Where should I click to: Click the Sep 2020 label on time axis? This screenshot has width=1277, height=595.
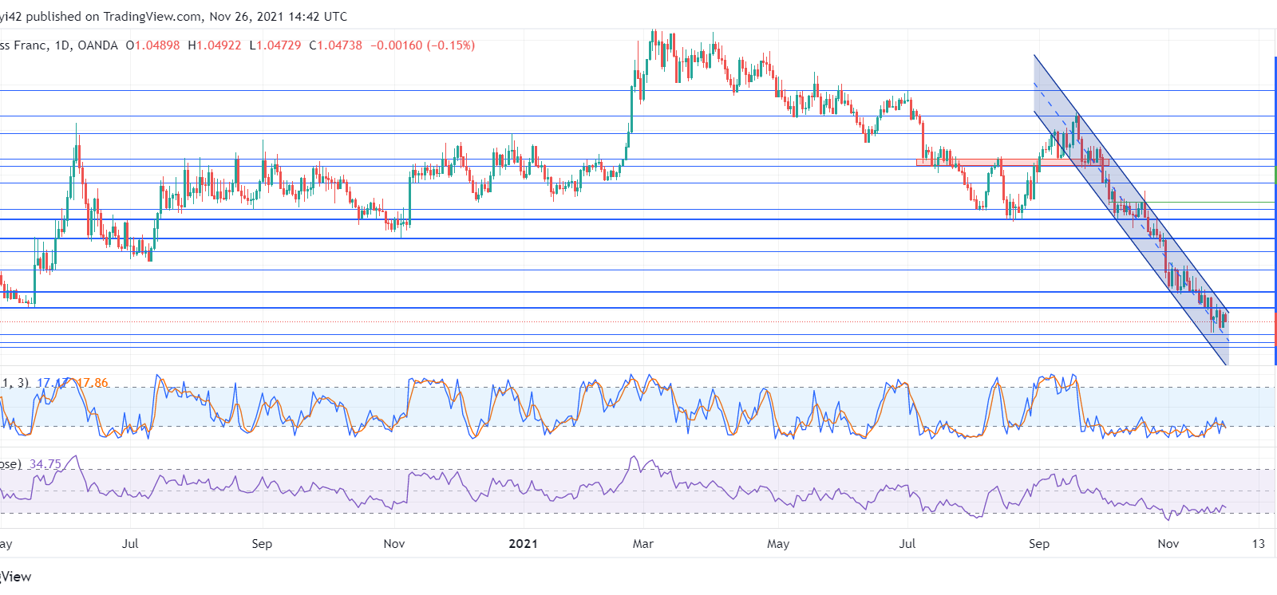[x=262, y=544]
